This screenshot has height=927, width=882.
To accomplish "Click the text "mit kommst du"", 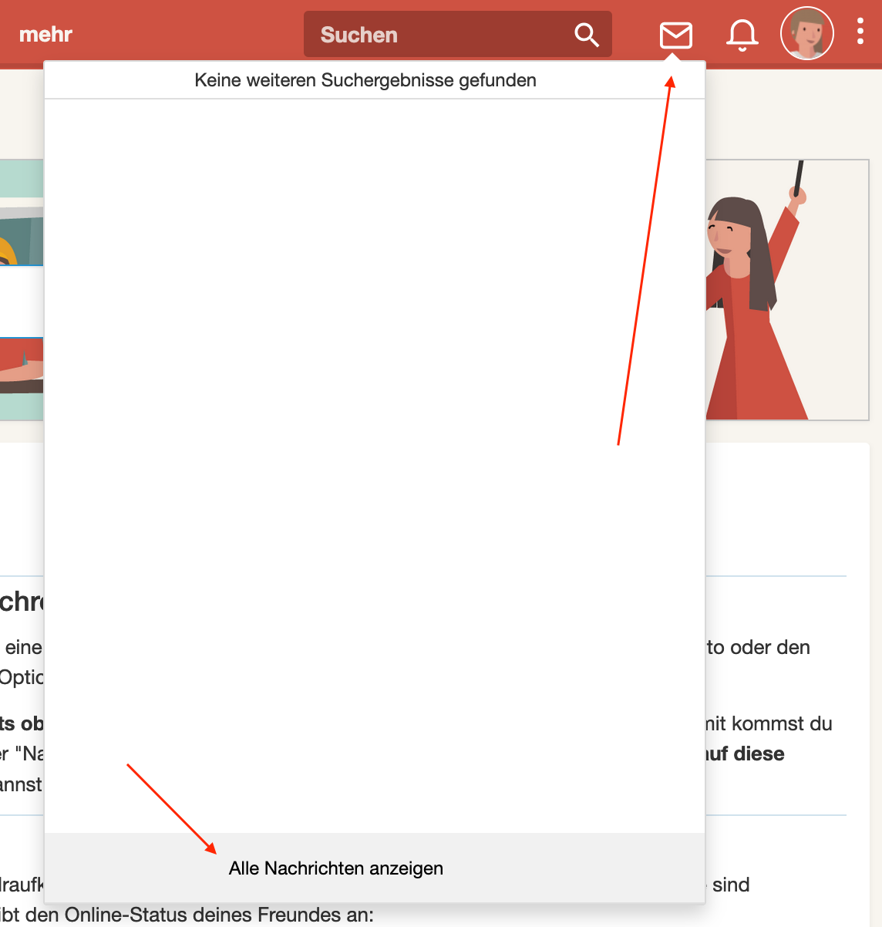I will click(769, 723).
